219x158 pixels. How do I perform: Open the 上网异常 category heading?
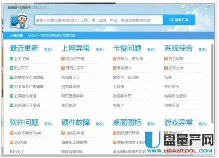(76, 48)
